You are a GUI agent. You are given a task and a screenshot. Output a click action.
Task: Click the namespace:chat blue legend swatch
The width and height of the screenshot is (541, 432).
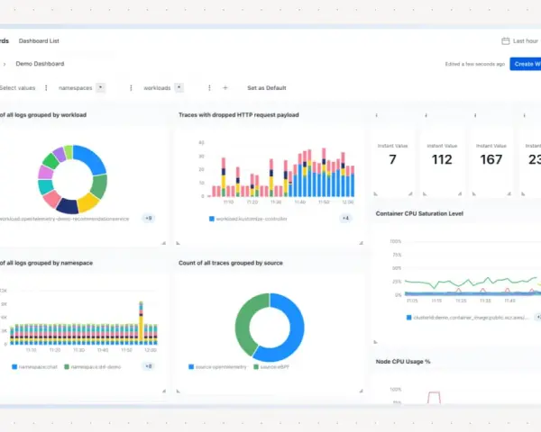point(14,367)
